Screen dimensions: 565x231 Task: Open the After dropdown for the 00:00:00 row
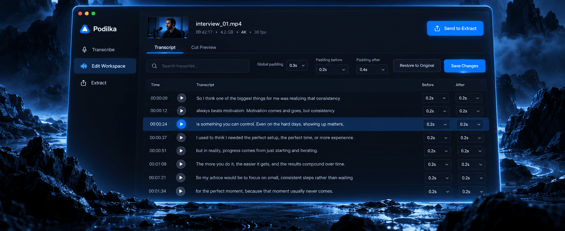point(469,98)
